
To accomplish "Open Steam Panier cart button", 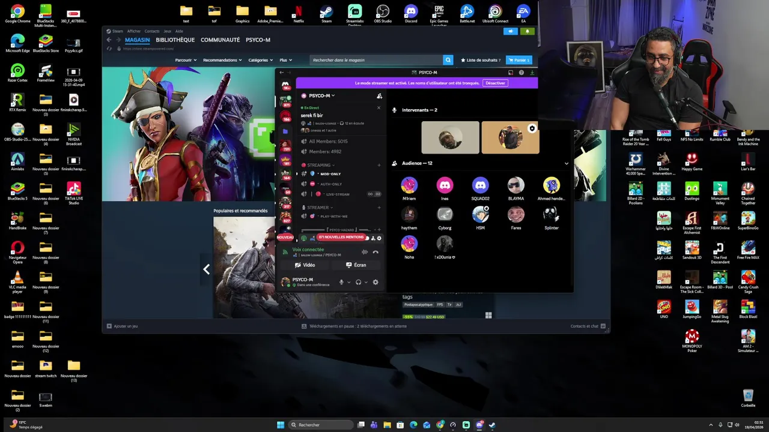I will [x=519, y=60].
